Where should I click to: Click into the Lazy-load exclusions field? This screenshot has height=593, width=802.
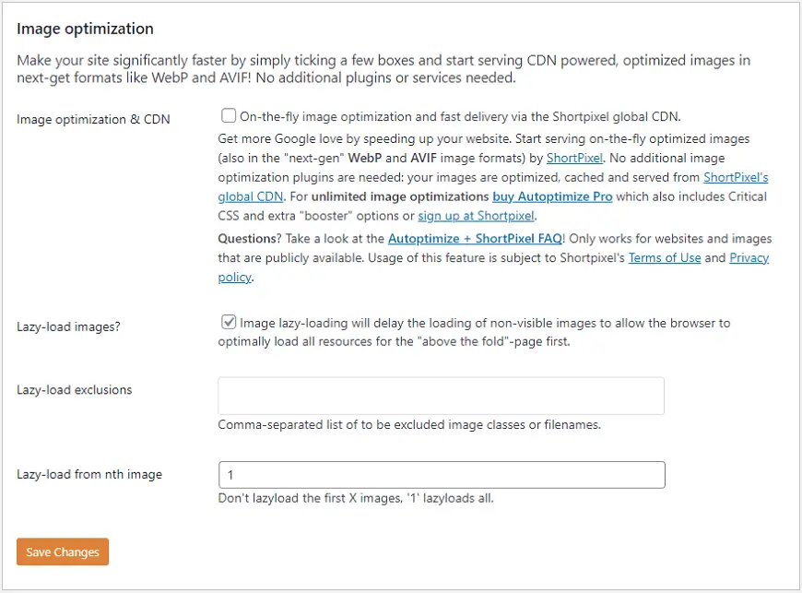click(x=441, y=396)
